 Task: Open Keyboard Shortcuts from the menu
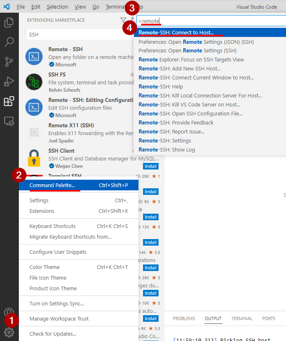tap(79, 226)
